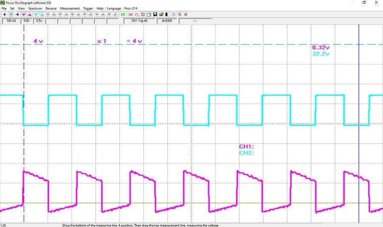This screenshot has width=383, height=227.
Task: Open a file with the folder icon
Action: tap(161, 14)
